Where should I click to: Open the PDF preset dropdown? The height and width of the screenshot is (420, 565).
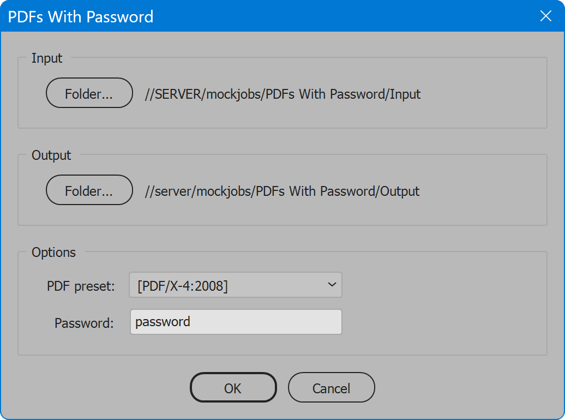click(235, 285)
